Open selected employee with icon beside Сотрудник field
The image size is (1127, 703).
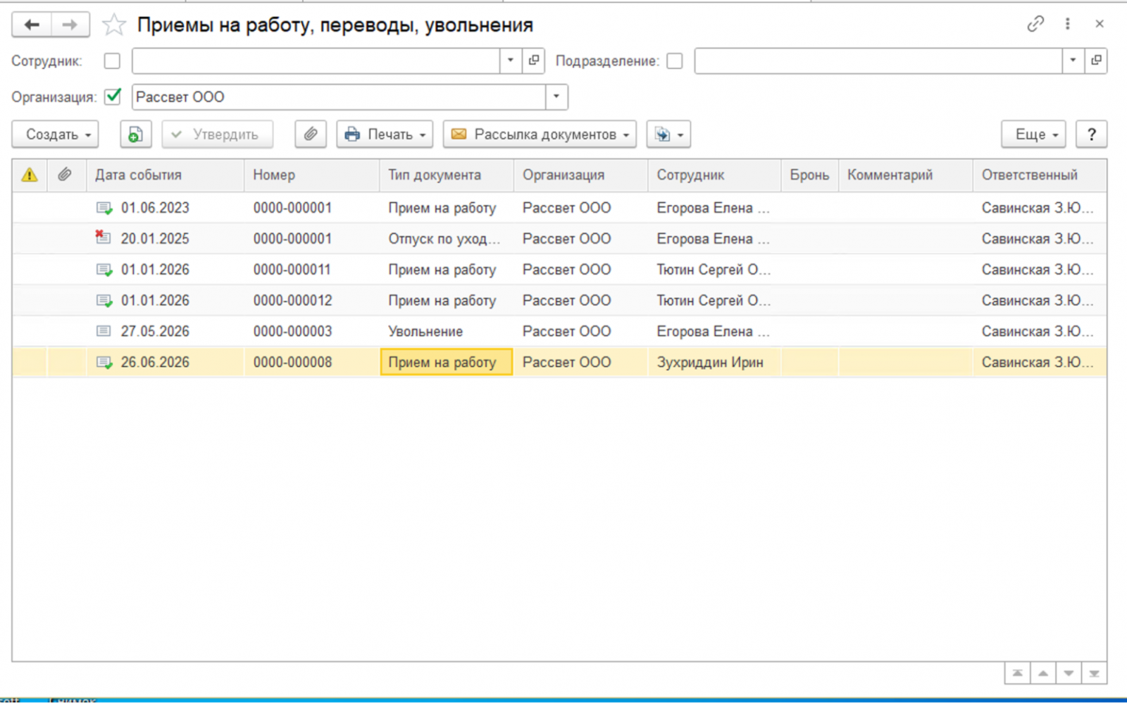(534, 61)
